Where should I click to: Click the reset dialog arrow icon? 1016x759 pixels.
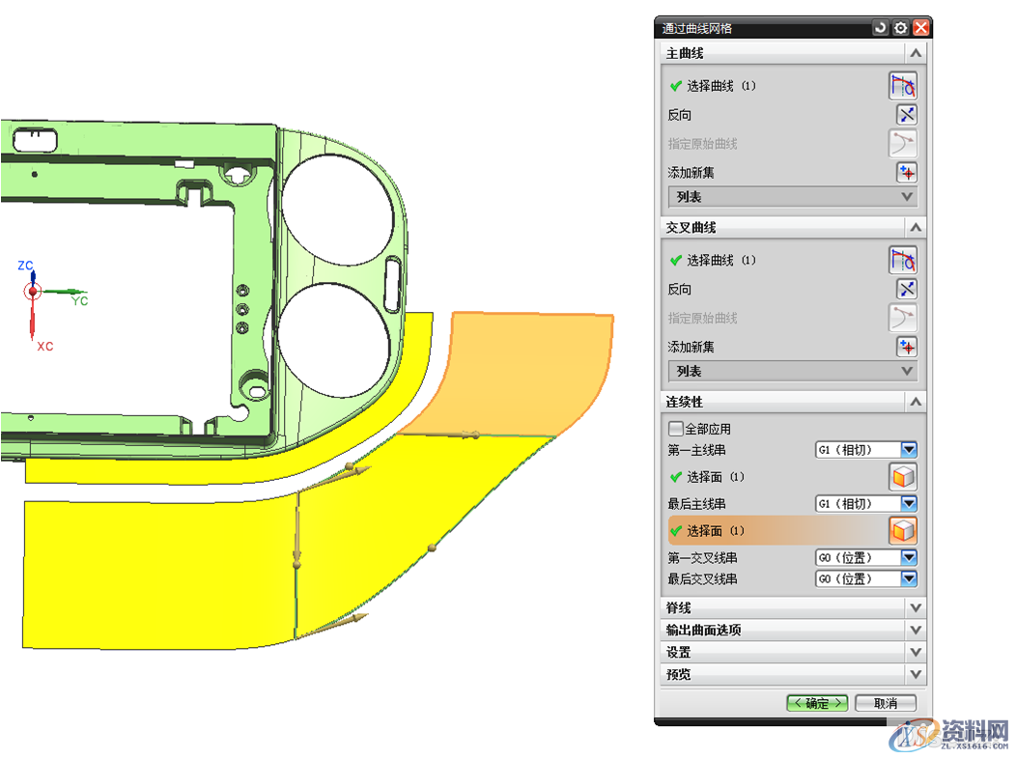click(x=880, y=29)
